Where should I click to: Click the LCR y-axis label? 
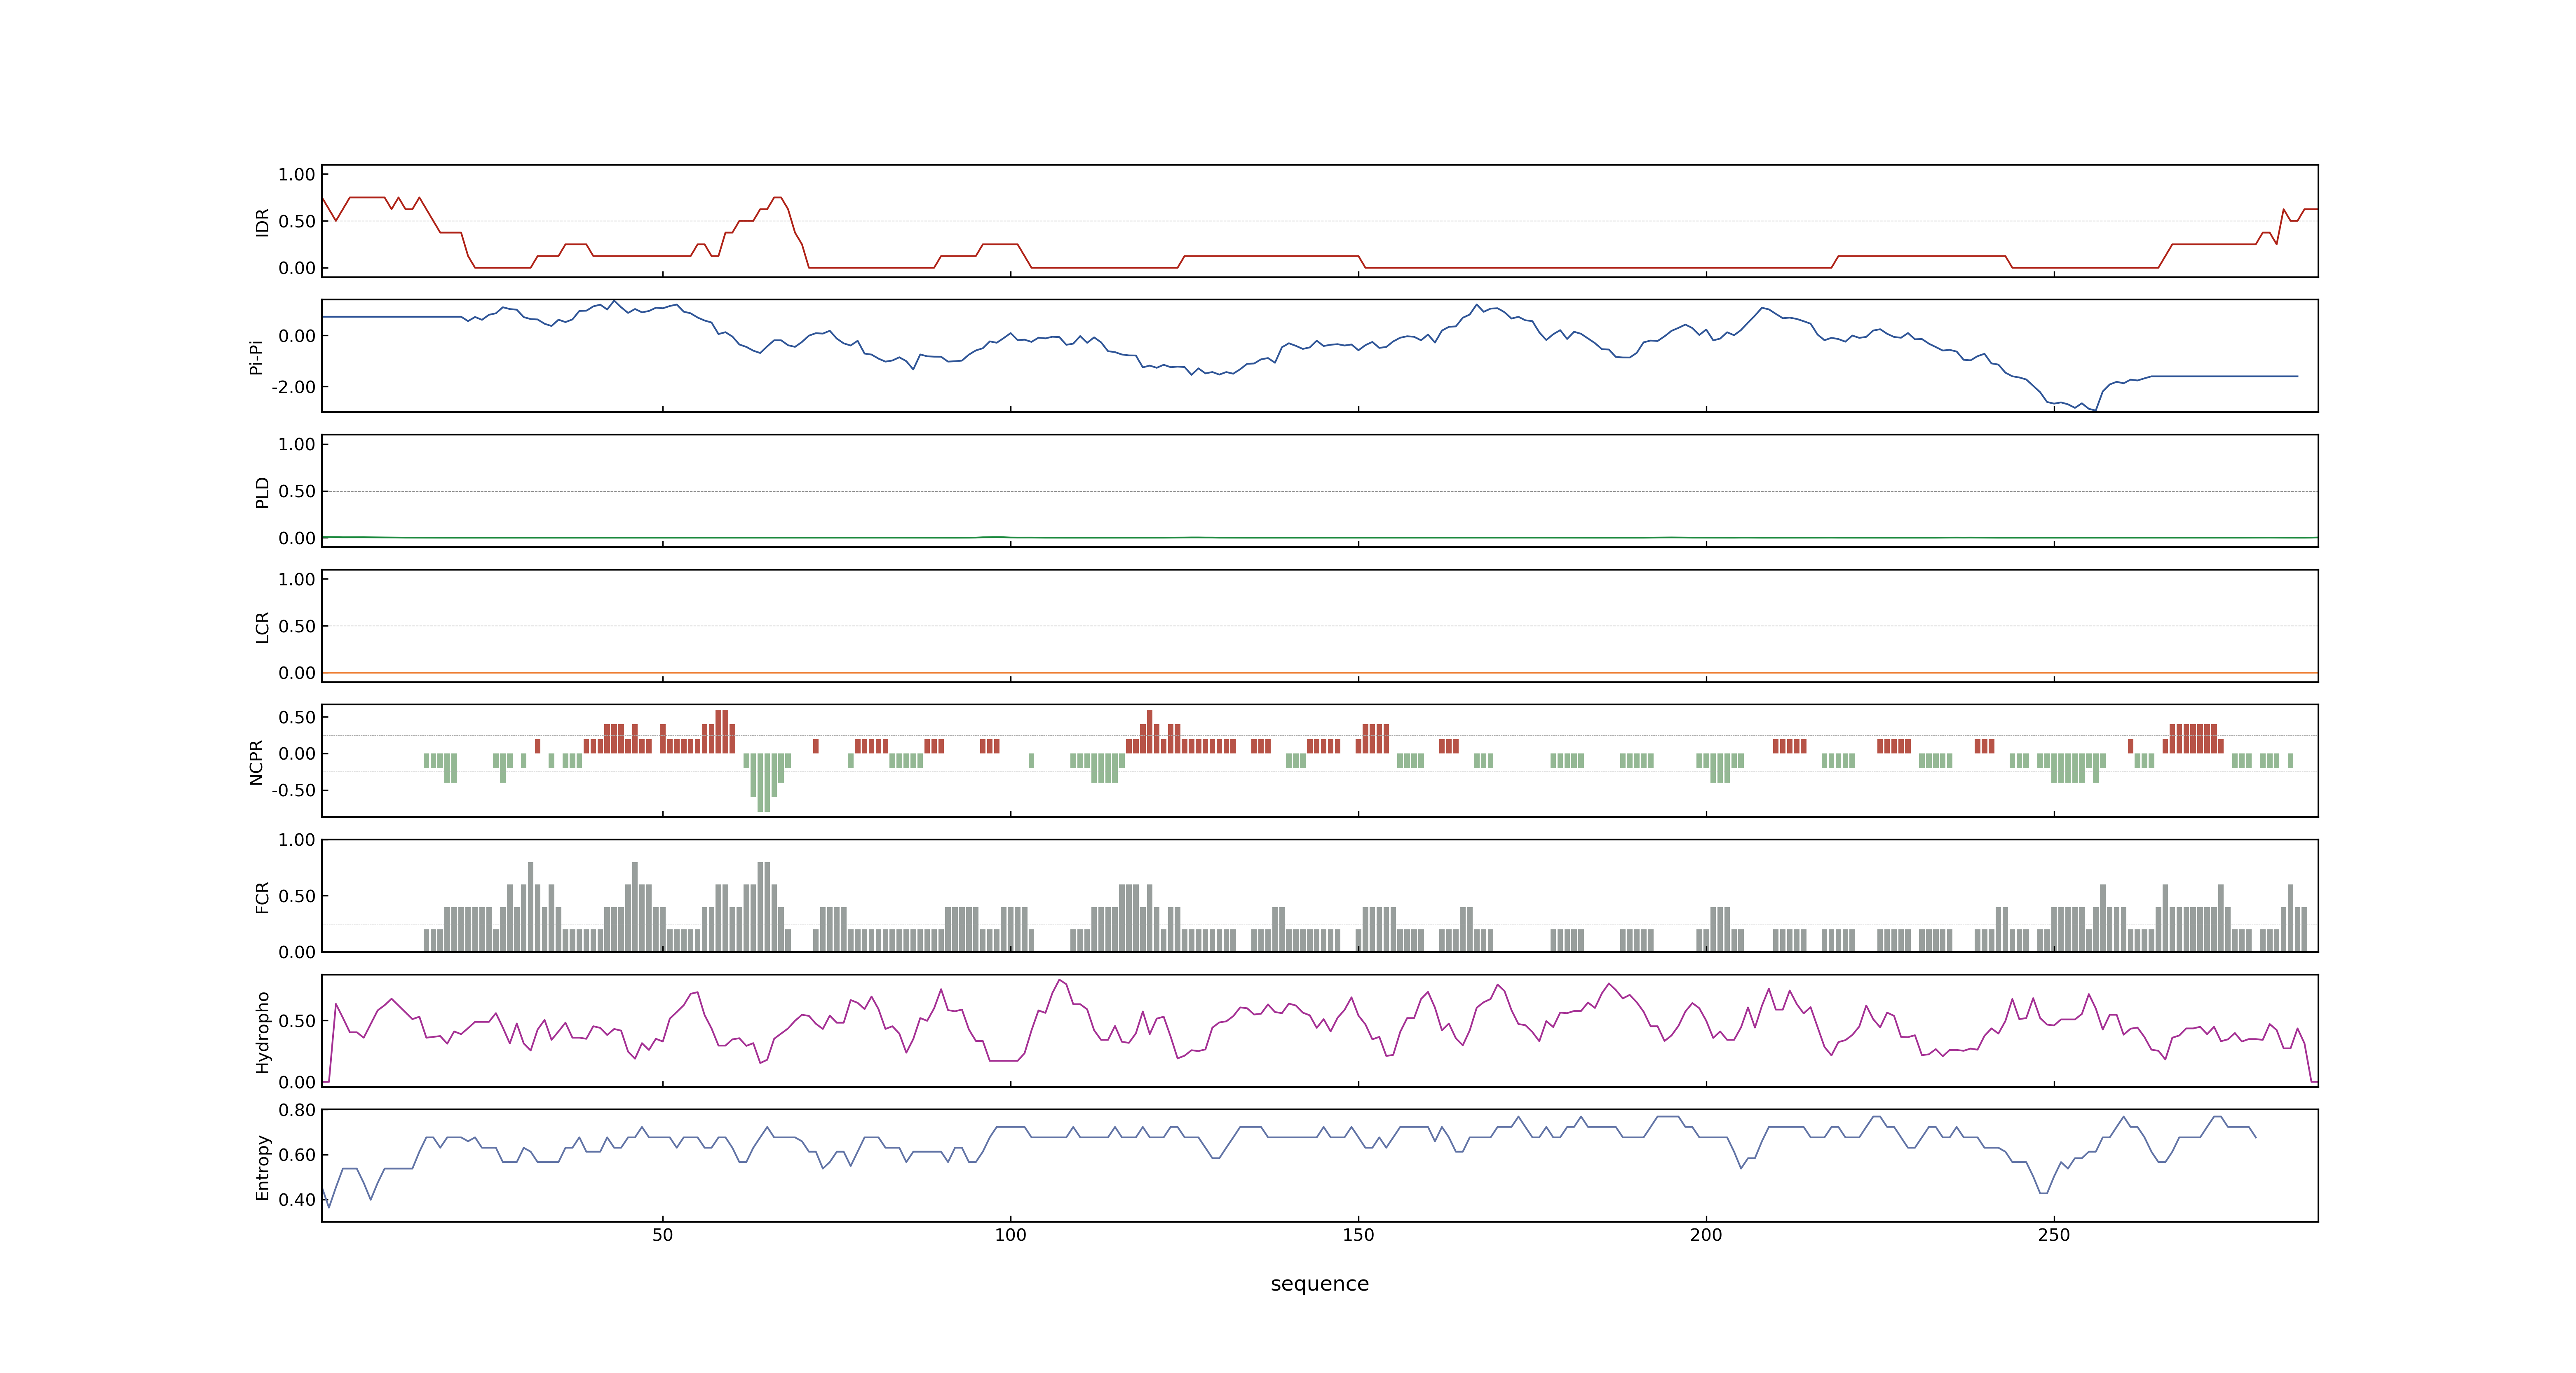tap(262, 627)
